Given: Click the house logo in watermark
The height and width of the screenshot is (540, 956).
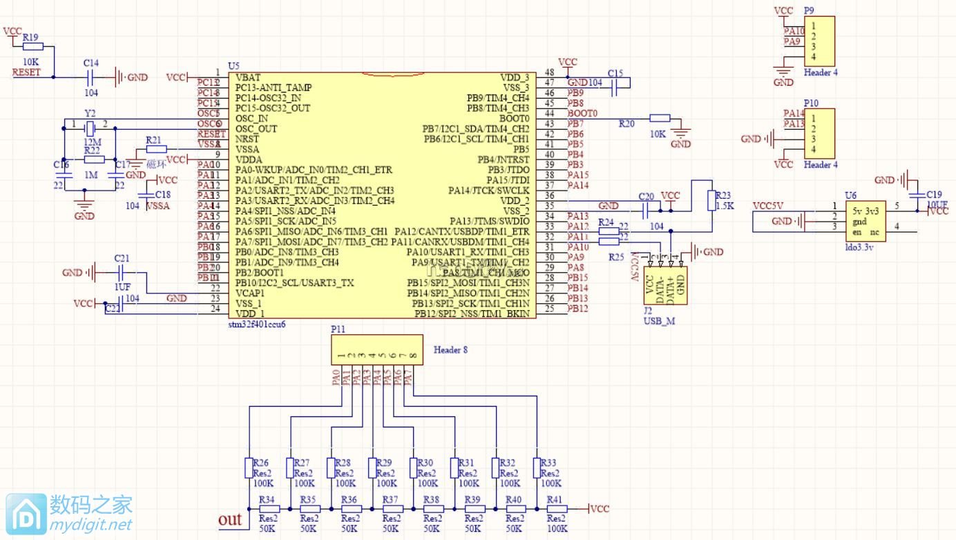Looking at the screenshot, I should pyautogui.click(x=26, y=514).
